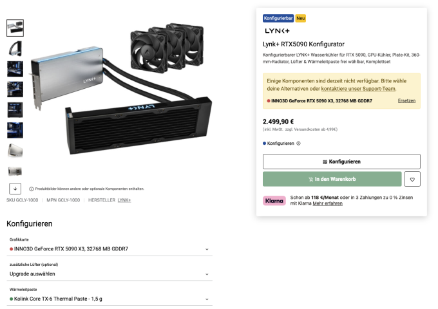The image size is (438, 309).
Task: Select the first product thumbnail
Action: [x=15, y=28]
